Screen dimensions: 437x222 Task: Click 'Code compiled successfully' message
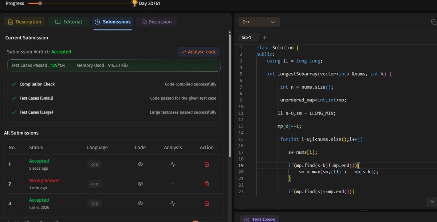click(190, 84)
